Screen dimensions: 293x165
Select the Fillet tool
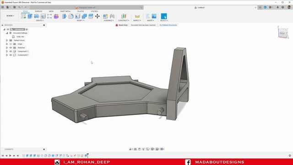click(71, 16)
